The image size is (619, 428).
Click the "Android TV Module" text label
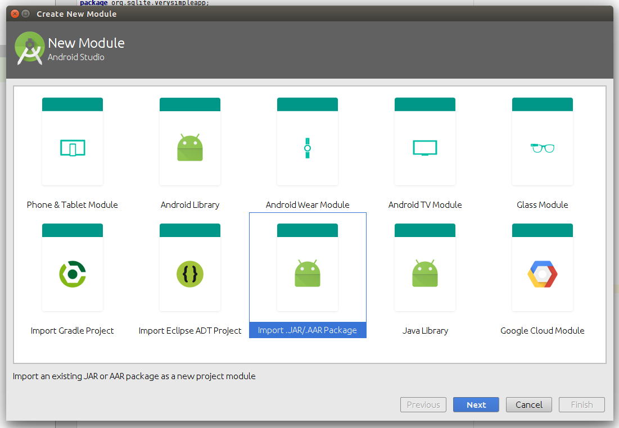tap(424, 205)
